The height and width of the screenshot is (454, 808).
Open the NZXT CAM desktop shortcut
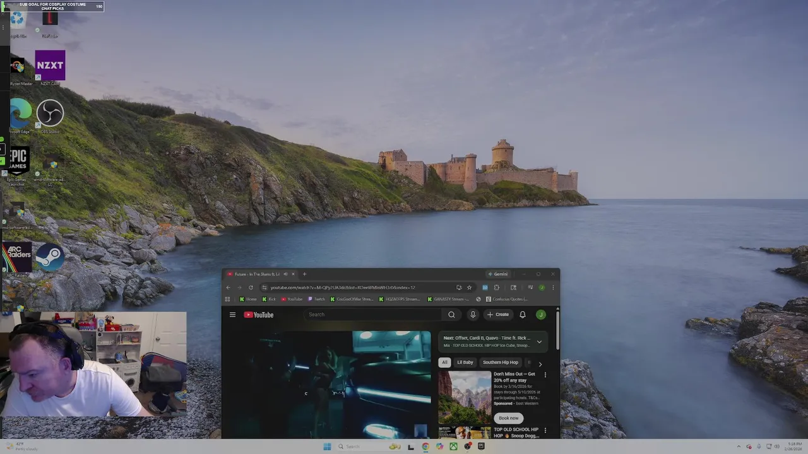coord(50,67)
